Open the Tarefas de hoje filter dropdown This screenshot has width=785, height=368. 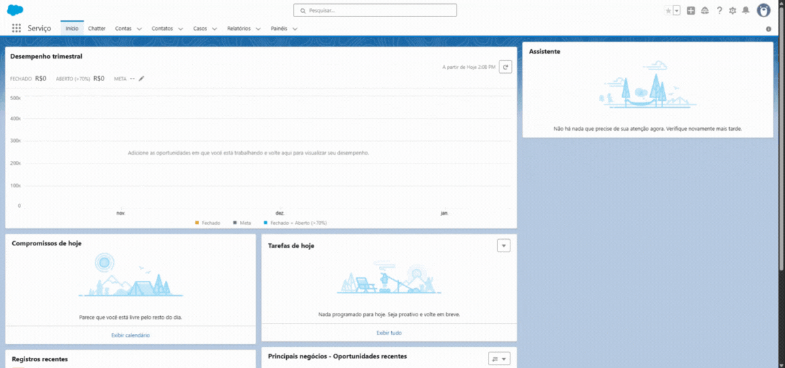click(x=504, y=245)
